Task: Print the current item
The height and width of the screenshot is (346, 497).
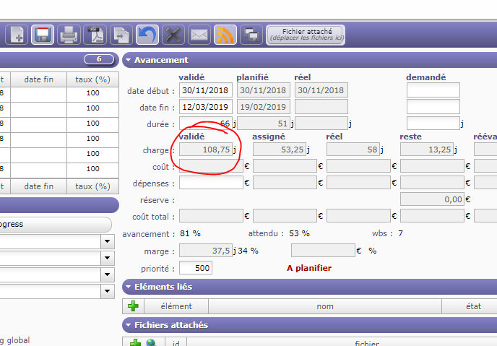Action: (68, 34)
